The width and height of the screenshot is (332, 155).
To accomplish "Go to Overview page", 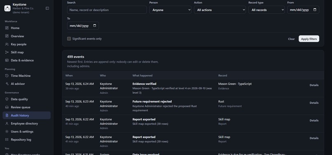I will (26, 36).
